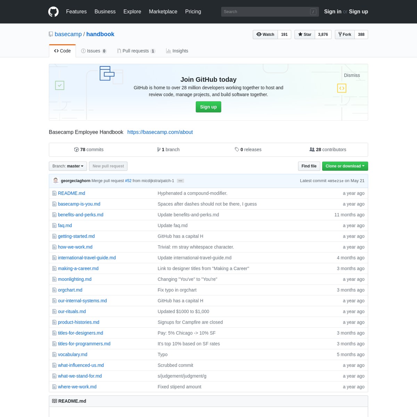Screen dimensions: 417x417
Task: Open what-we-stand-for.md file
Action: (80, 376)
